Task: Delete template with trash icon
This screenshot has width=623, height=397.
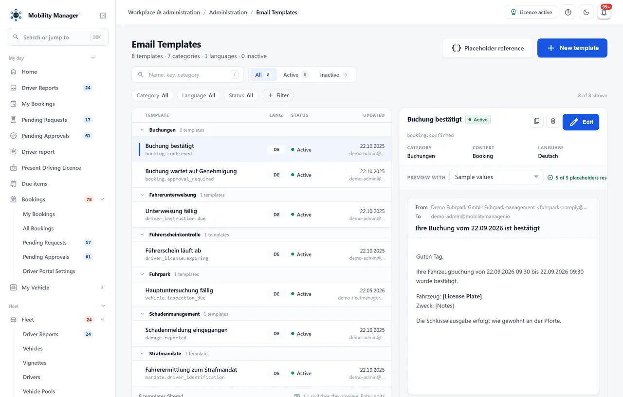Action: [x=553, y=121]
